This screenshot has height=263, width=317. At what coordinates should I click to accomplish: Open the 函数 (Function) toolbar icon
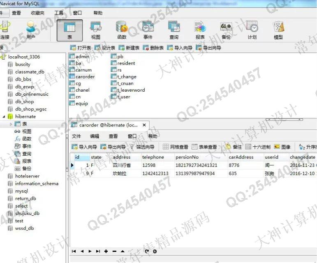(x=122, y=30)
